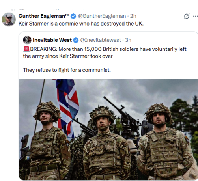198x181 pixels.
Task: Open Gunther Eagleman's profile avatar
Action: click(x=9, y=19)
